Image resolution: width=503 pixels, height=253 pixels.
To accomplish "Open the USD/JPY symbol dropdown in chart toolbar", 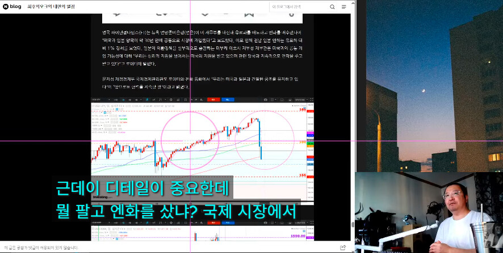I will coord(100,100).
